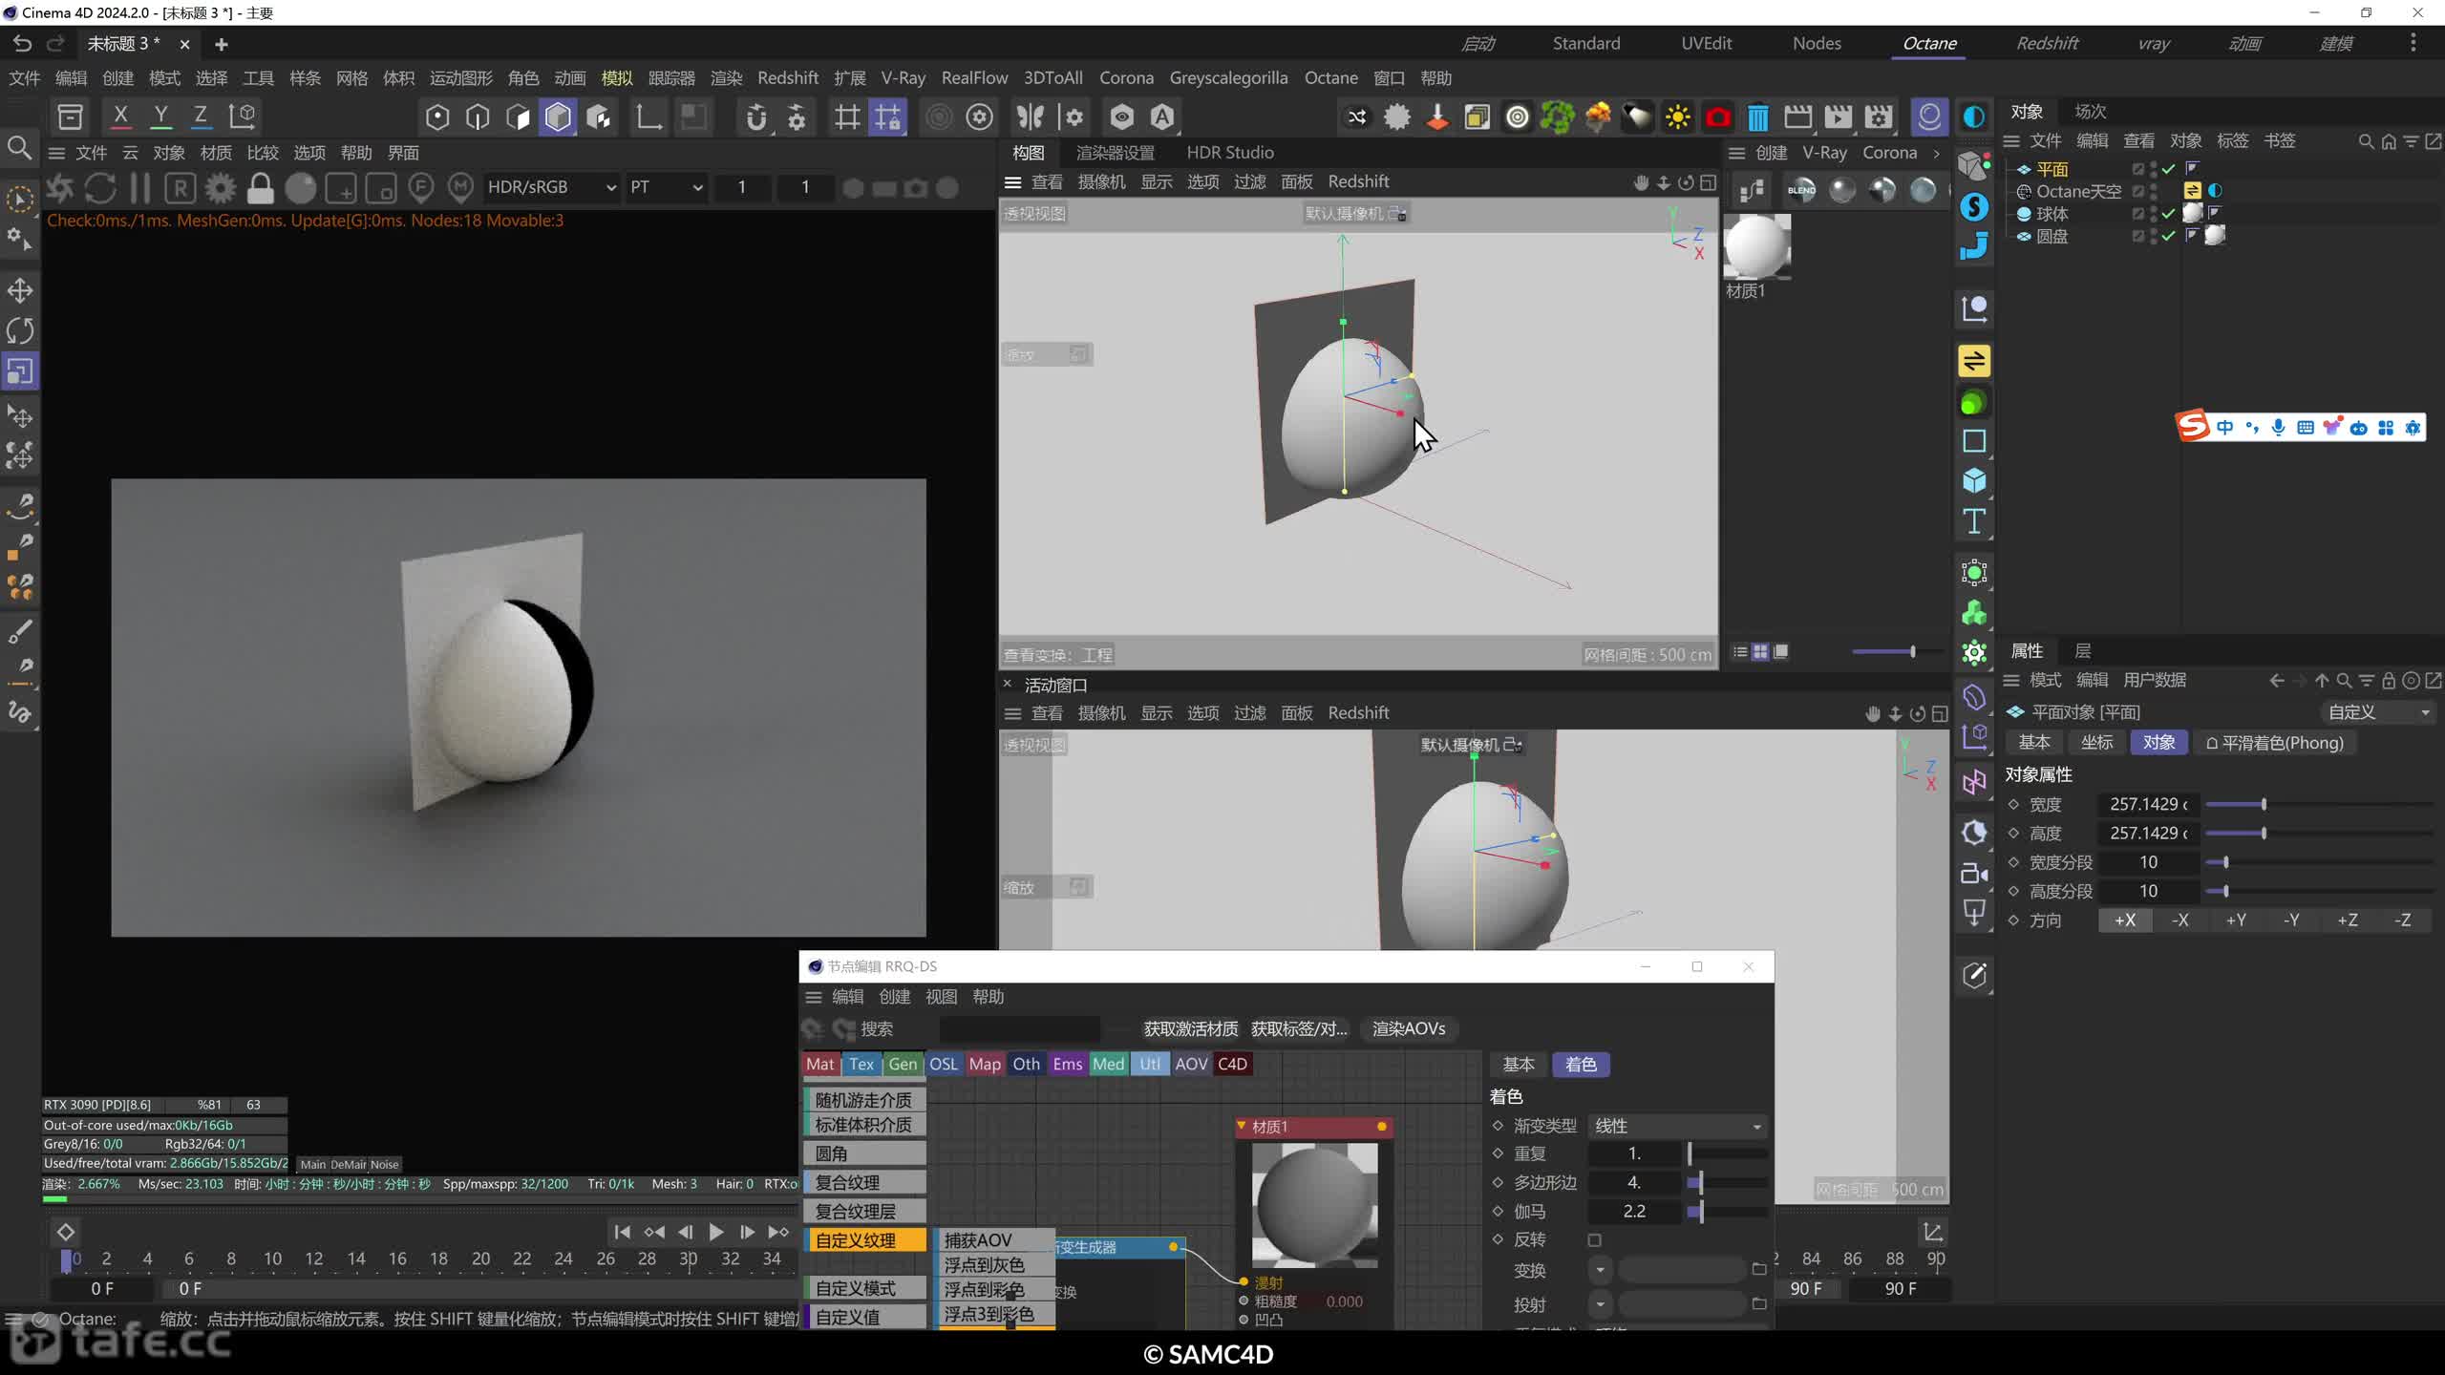Click 渲染AOVs button
This screenshot has width=2445, height=1375.
coord(1408,1028)
